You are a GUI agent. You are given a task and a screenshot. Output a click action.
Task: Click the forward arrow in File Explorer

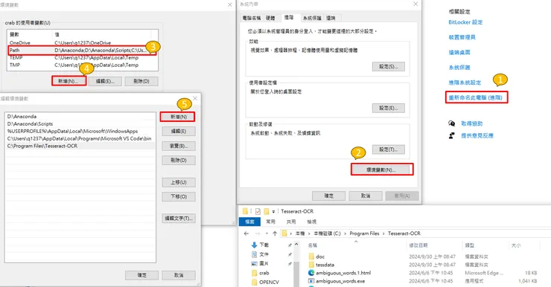coord(258,233)
